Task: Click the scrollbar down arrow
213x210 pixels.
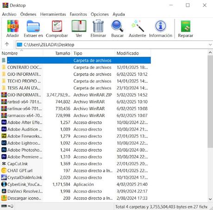Action: (x=210, y=199)
